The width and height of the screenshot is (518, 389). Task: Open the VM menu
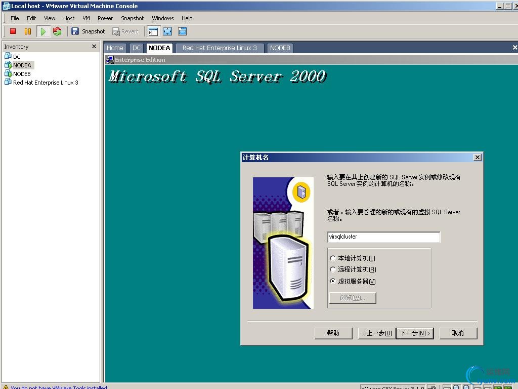pos(86,18)
